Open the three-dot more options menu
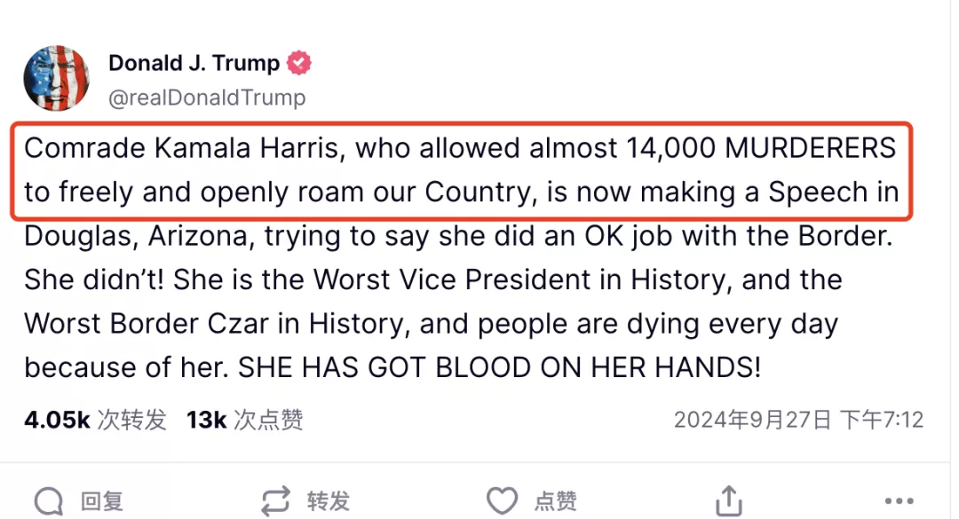Image resolution: width=959 pixels, height=519 pixels. point(899,501)
